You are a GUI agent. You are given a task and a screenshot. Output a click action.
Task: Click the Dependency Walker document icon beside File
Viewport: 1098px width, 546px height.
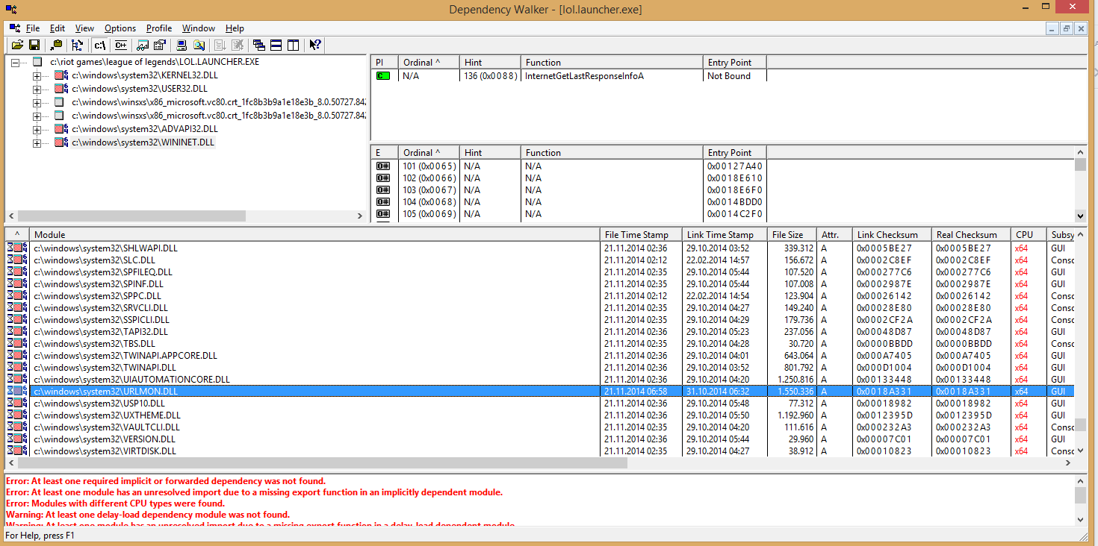tap(15, 28)
